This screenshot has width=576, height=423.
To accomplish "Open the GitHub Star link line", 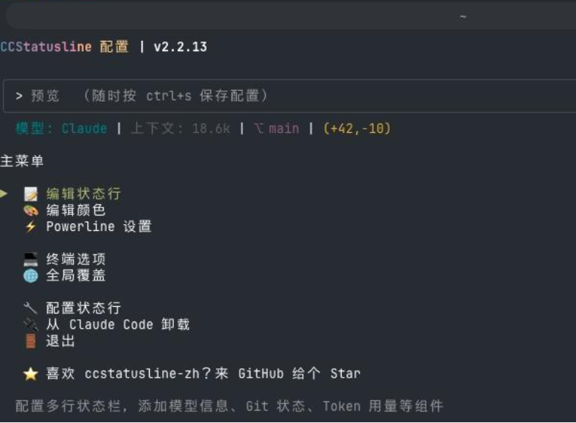I will [x=203, y=374].
